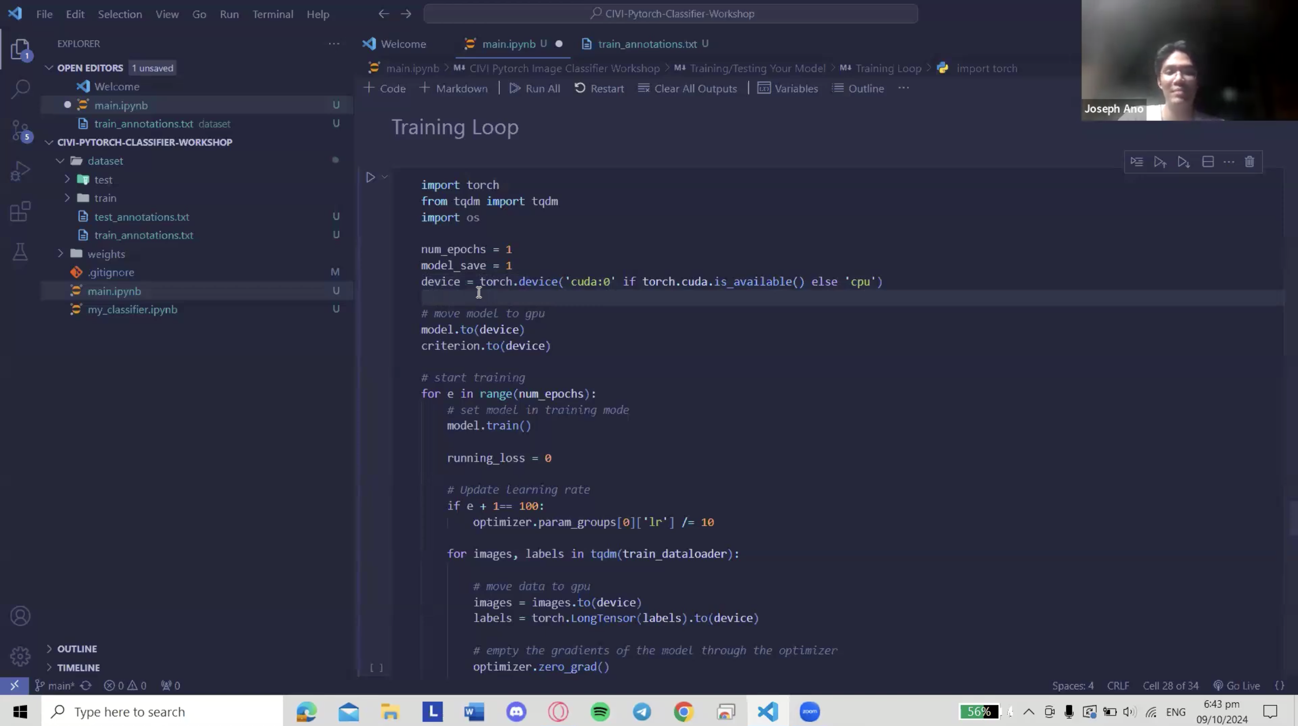Expand the train folder

[x=67, y=198]
